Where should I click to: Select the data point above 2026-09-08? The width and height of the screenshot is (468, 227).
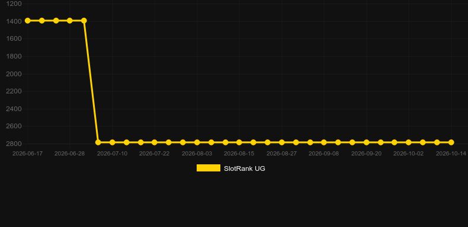pos(324,142)
